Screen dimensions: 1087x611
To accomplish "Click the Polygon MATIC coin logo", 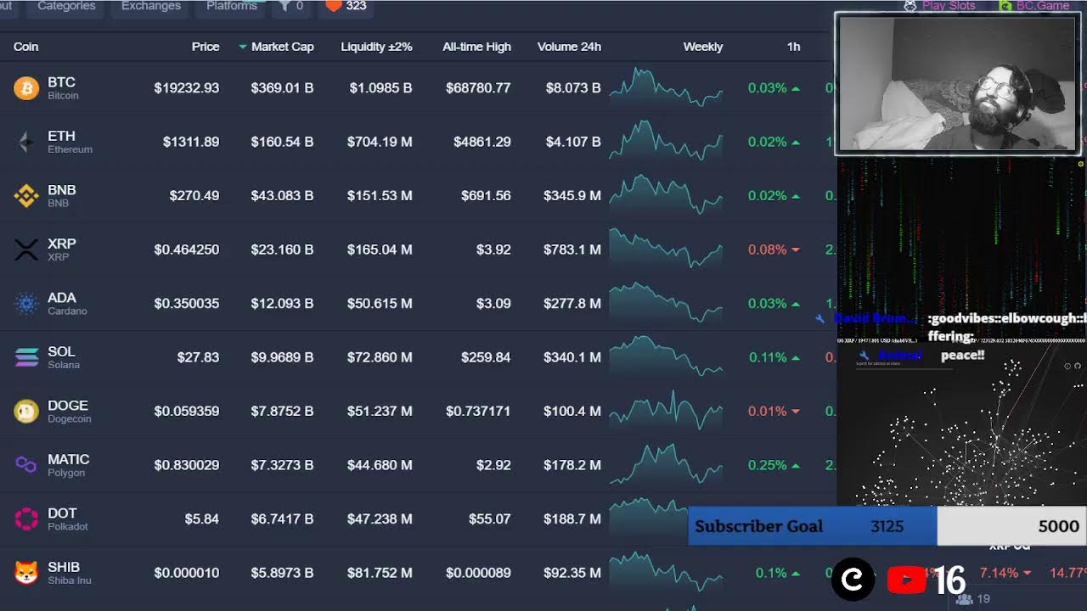I will [26, 465].
